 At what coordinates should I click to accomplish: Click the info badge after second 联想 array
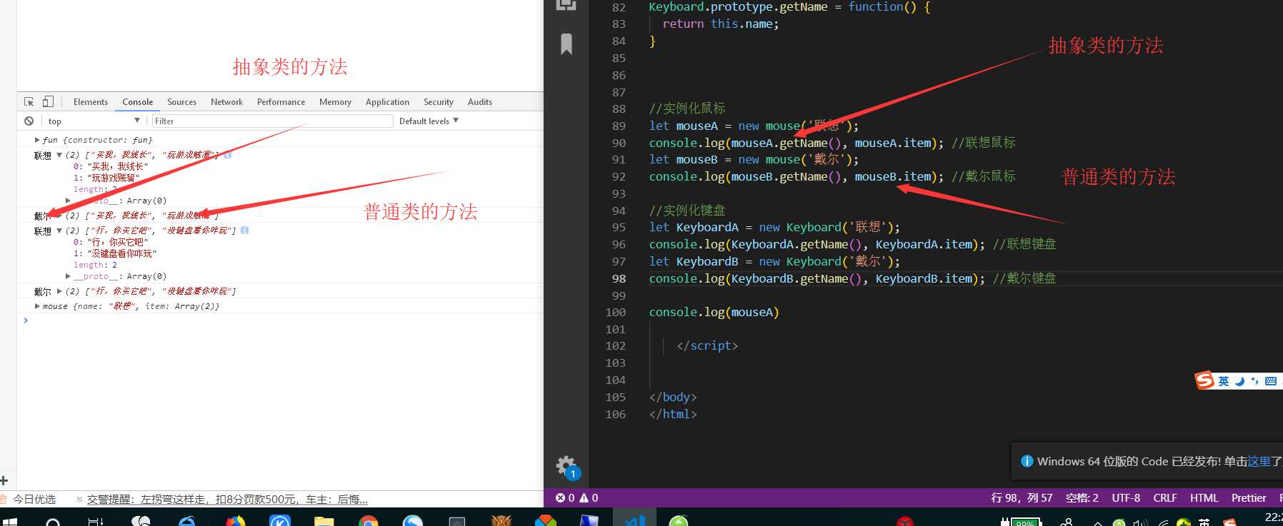tap(244, 231)
